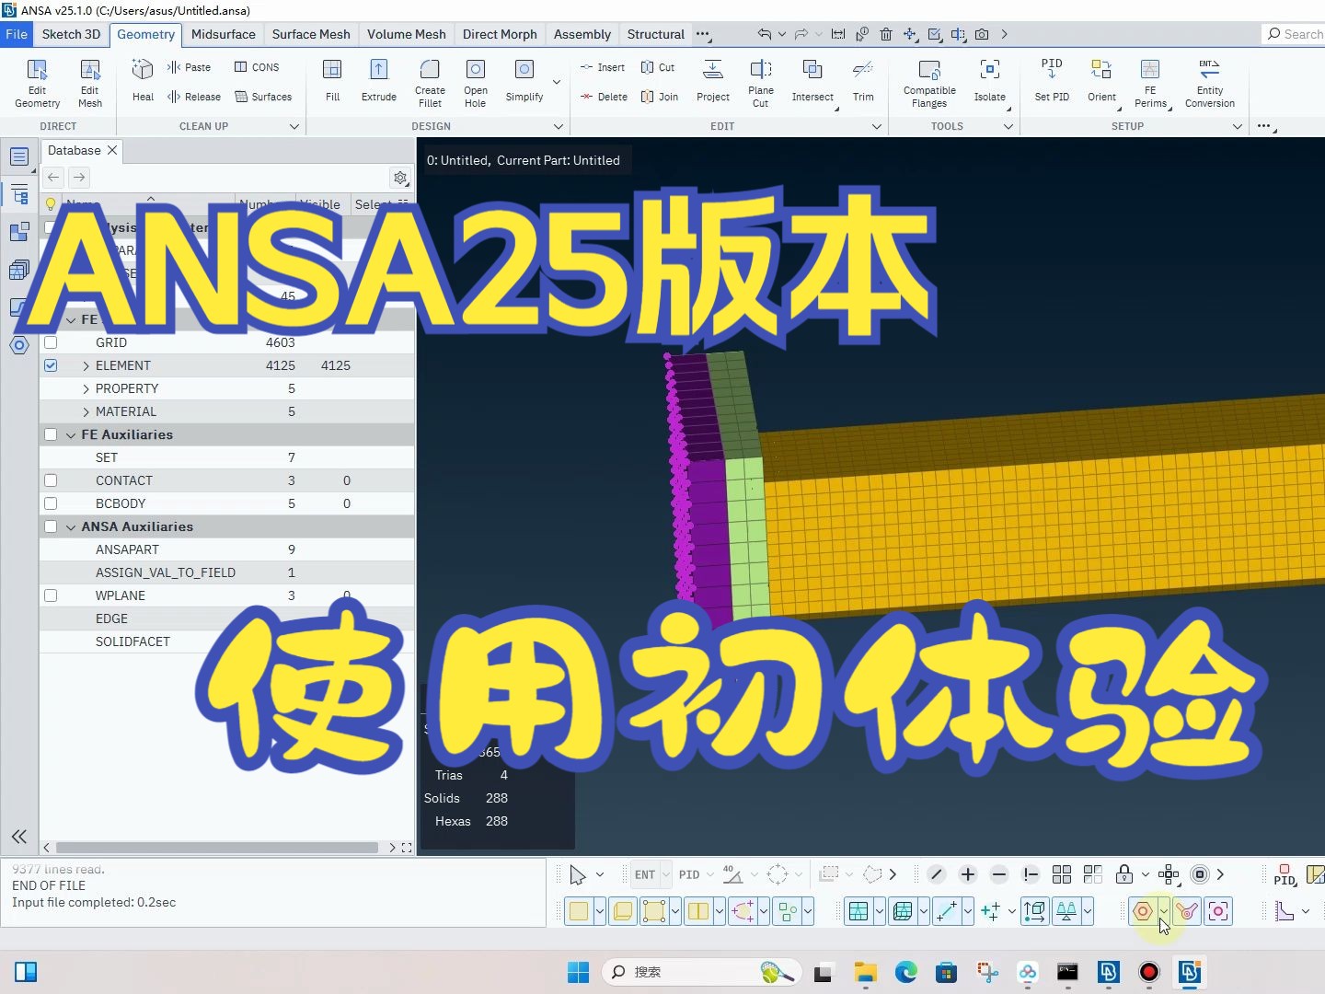Click the plus circle button in the bottom toolbar
The image size is (1325, 994).
(968, 874)
